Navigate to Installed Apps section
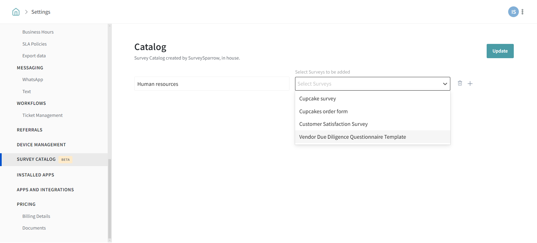This screenshot has height=243, width=537. 36,175
